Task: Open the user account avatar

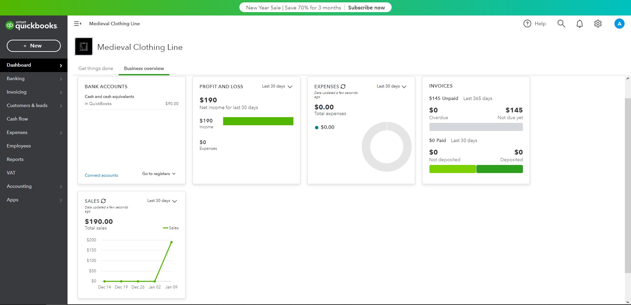Action: (x=620, y=24)
